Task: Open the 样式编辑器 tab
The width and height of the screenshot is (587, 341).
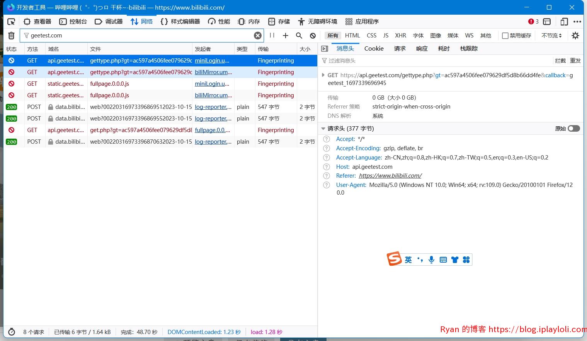Action: 180,22
